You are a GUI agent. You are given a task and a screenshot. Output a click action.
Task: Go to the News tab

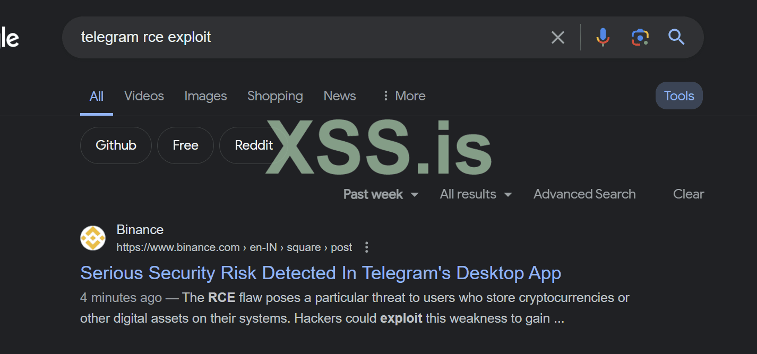pyautogui.click(x=340, y=96)
